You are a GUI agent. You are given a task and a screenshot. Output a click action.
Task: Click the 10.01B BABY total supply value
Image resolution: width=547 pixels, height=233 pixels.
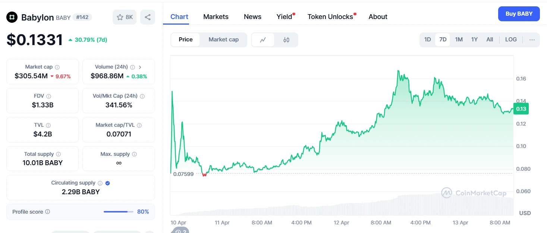[x=43, y=163]
